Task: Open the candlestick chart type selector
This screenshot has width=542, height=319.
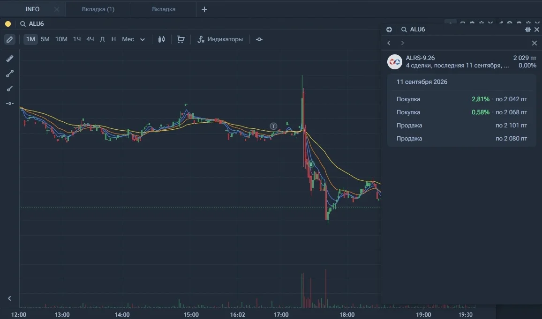Action: pyautogui.click(x=161, y=39)
